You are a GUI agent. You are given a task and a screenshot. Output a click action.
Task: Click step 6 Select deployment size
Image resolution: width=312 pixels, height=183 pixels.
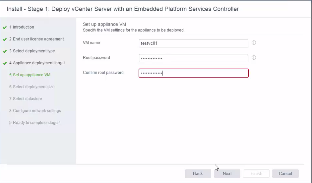(x=32, y=87)
